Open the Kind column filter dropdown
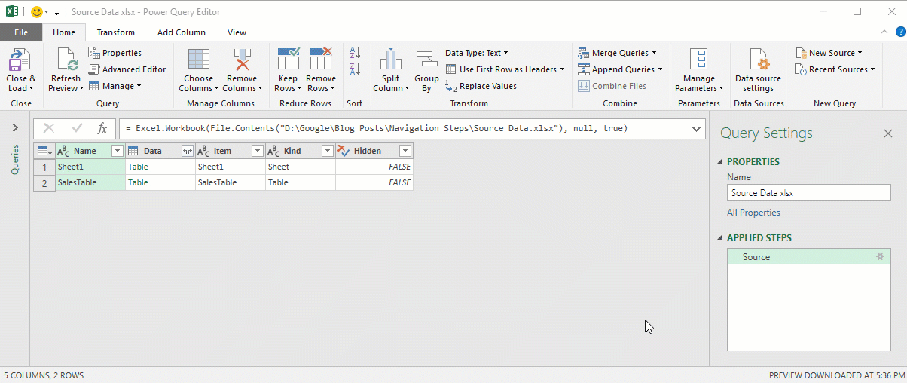Viewport: 907px width, 383px height. tap(327, 151)
